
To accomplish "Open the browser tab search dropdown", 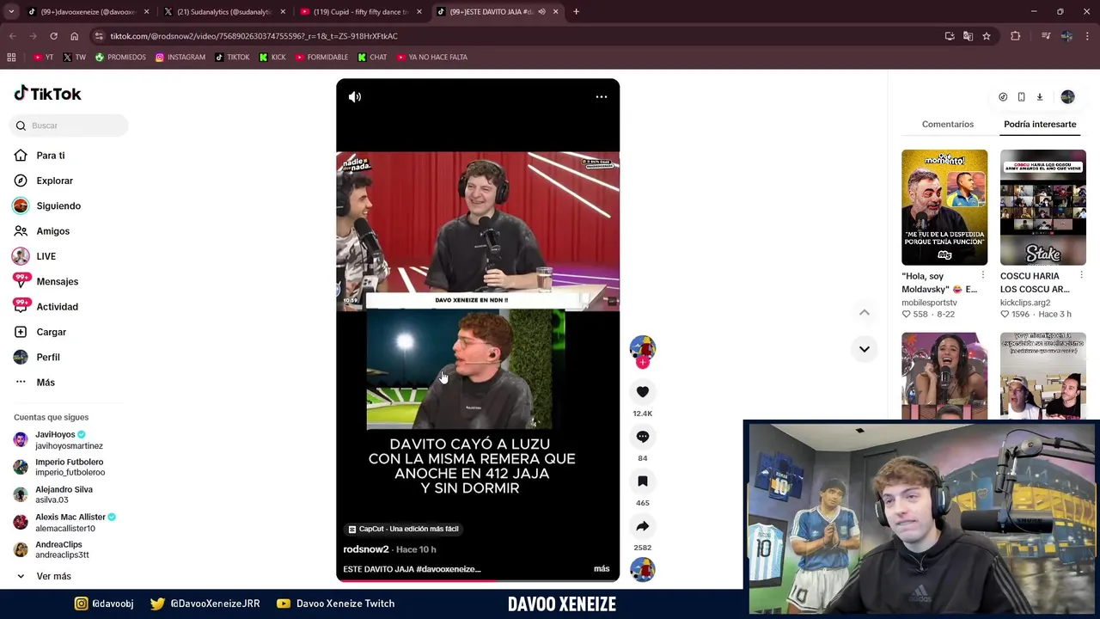I will coord(11,12).
